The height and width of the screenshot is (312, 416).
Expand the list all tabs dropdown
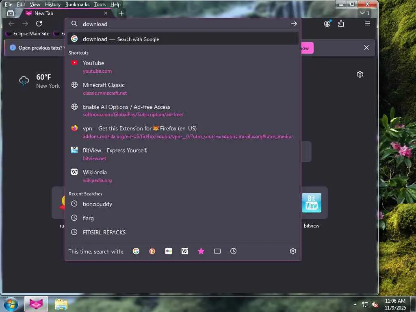pyautogui.click(x=365, y=13)
